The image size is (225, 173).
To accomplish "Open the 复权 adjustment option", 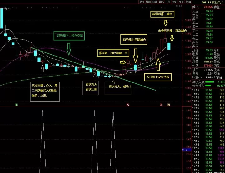I will (142, 2).
